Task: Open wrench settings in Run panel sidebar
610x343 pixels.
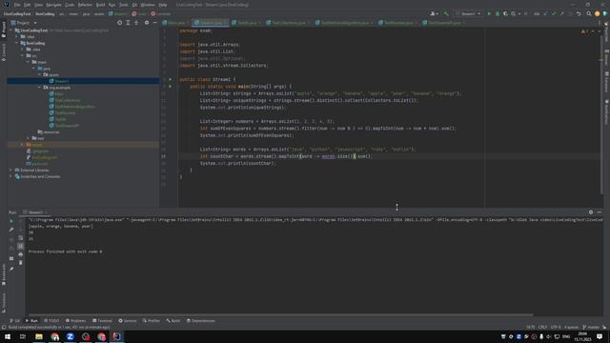Action: (x=11, y=230)
